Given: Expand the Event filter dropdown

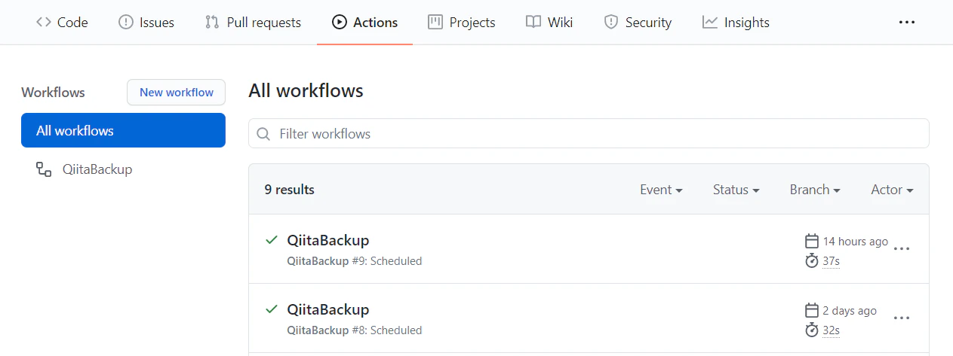Looking at the screenshot, I should tap(661, 190).
